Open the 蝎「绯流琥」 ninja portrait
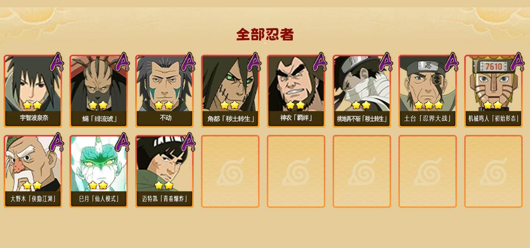Screen dimensions: 530x248 pyautogui.click(x=99, y=91)
